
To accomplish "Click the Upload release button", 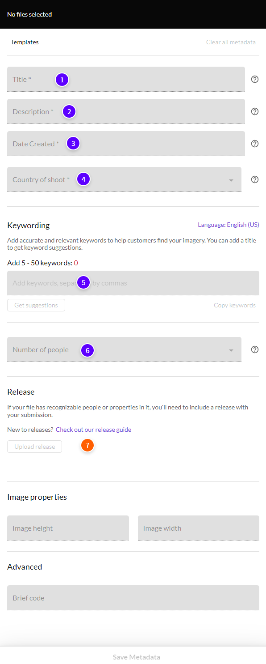I will 34,447.
